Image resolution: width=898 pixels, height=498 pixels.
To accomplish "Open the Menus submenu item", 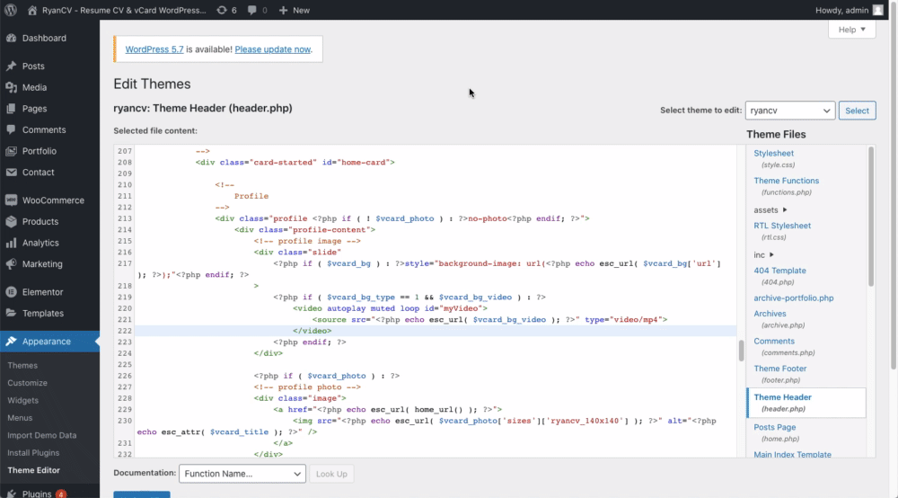I will [x=20, y=418].
